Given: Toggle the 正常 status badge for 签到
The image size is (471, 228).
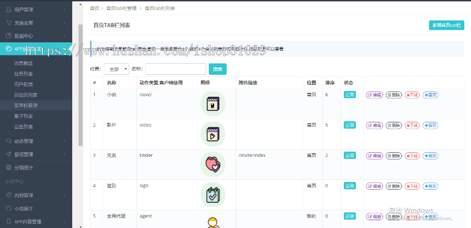Looking at the screenshot, I should [x=350, y=186].
